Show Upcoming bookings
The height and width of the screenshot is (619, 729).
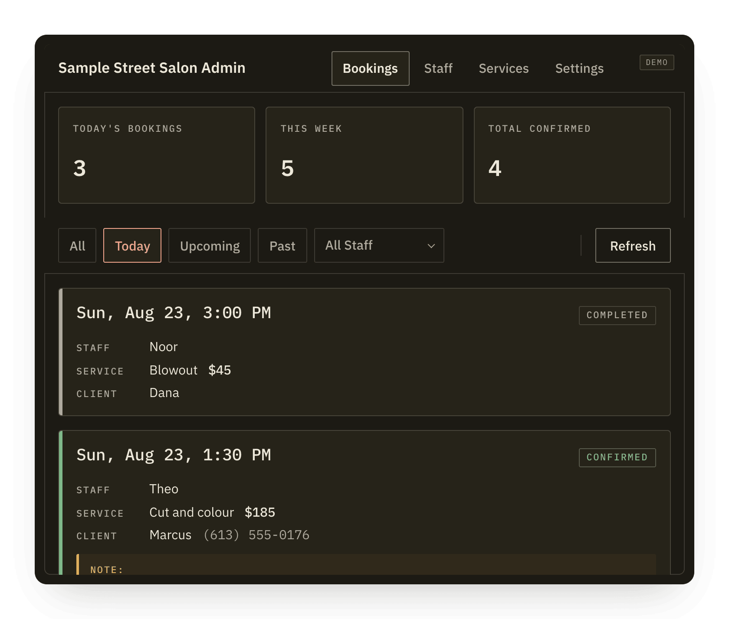click(210, 245)
